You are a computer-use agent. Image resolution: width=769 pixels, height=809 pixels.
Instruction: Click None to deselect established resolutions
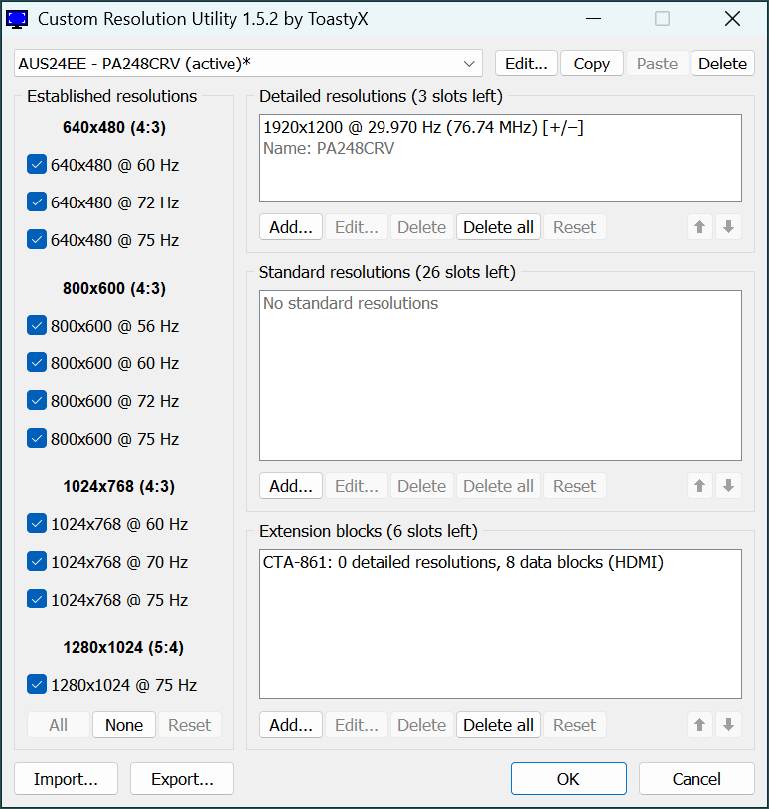tap(123, 725)
